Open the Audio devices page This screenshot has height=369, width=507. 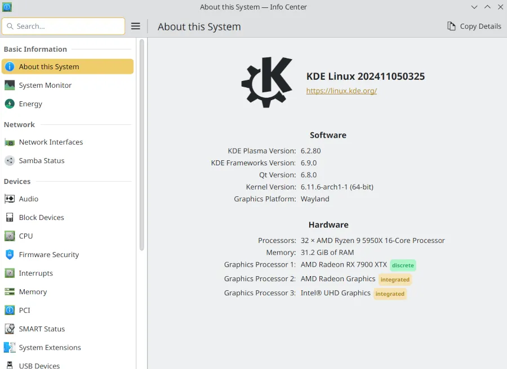[68, 199]
